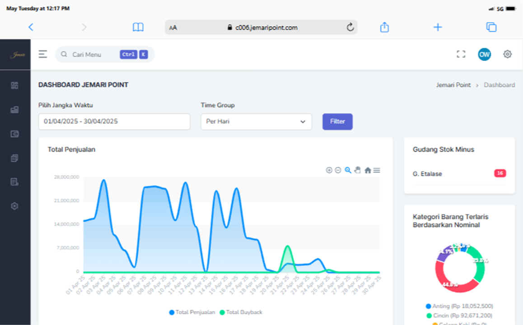Viewport: 523px width, 325px height.
Task: Zoom in on the Total Penjualan chart
Action: [329, 170]
